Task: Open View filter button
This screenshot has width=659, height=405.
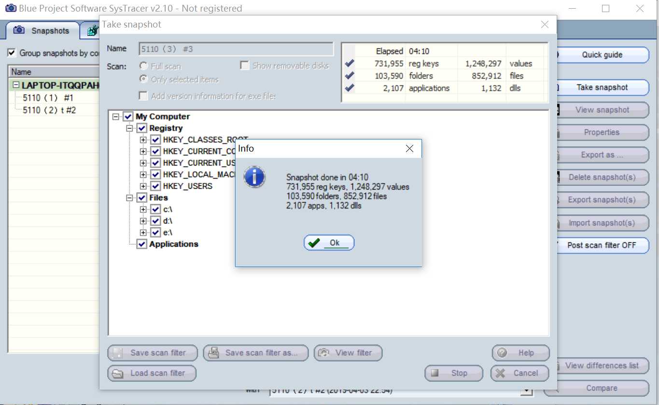Action: (x=348, y=353)
